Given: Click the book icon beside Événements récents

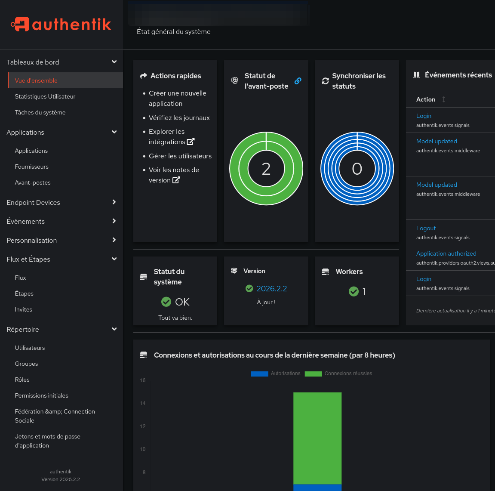Looking at the screenshot, I should [x=416, y=74].
